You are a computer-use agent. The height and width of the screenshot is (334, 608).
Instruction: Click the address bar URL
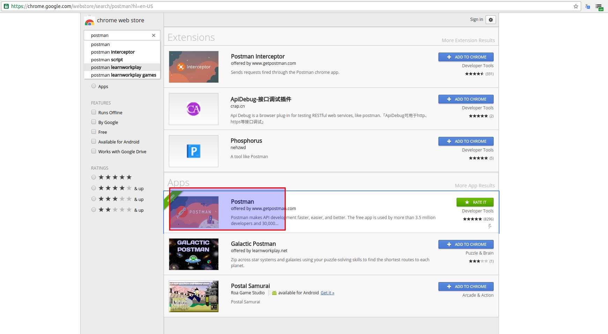click(82, 6)
